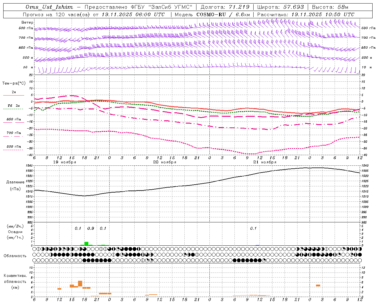
Task: Click the line sample under the 2м legend
Action: point(14,96)
